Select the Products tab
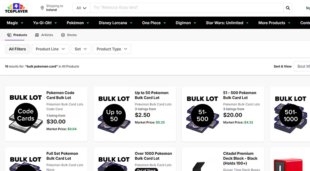The image size is (310, 171). 17,35
